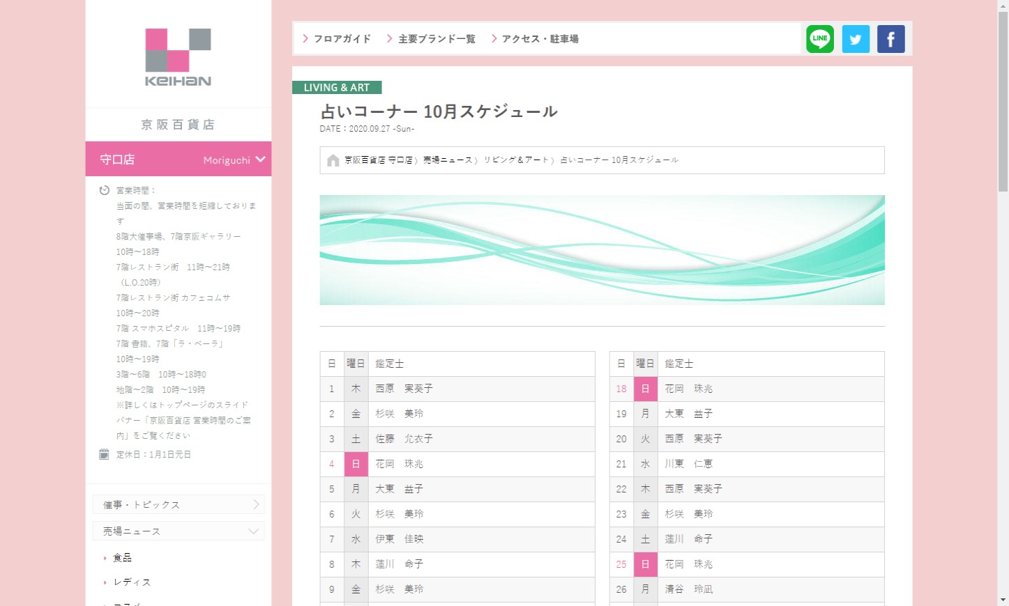Open アクセス・駐車場 navigation link
This screenshot has height=606, width=1009.
pos(535,39)
